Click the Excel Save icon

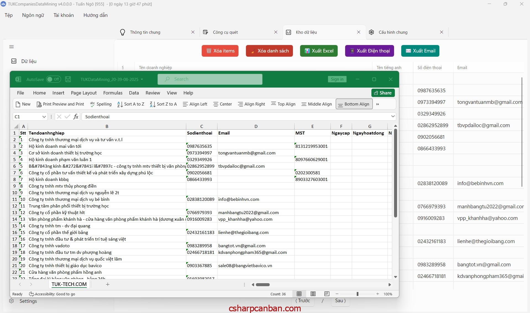[x=68, y=79]
